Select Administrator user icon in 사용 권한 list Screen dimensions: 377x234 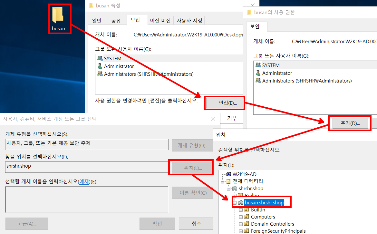coord(258,73)
